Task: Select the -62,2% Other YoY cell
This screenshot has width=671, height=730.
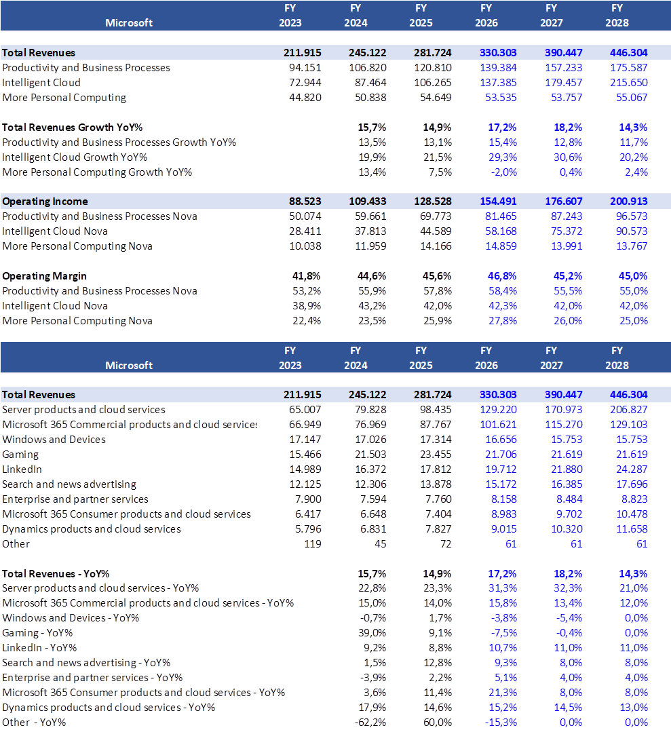Action: coord(370,723)
